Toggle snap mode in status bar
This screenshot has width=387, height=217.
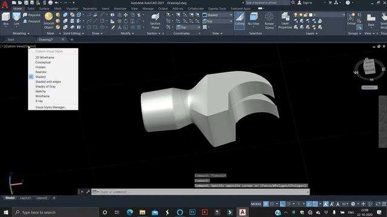click(x=272, y=204)
